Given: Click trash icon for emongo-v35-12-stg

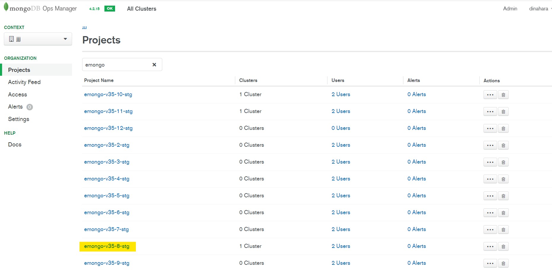Looking at the screenshot, I should (503, 129).
